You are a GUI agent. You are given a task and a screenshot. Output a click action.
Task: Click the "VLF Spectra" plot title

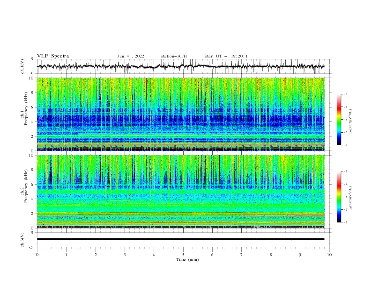[x=53, y=56]
